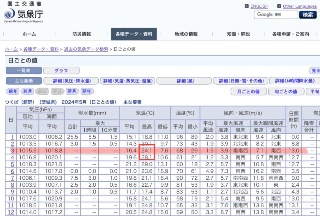Select the 詳細(風) button

click(183, 81)
